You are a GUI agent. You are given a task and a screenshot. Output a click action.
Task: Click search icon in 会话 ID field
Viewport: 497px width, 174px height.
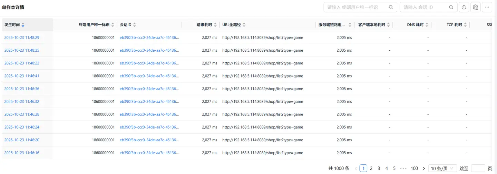(451, 7)
